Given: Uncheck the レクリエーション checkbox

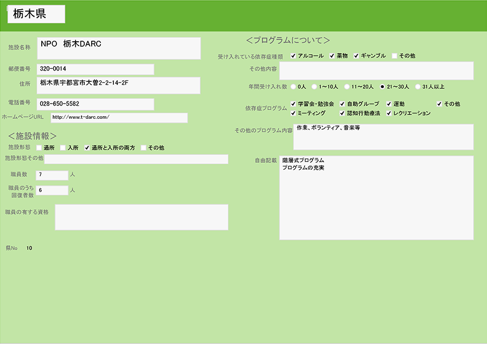Looking at the screenshot, I should [389, 113].
